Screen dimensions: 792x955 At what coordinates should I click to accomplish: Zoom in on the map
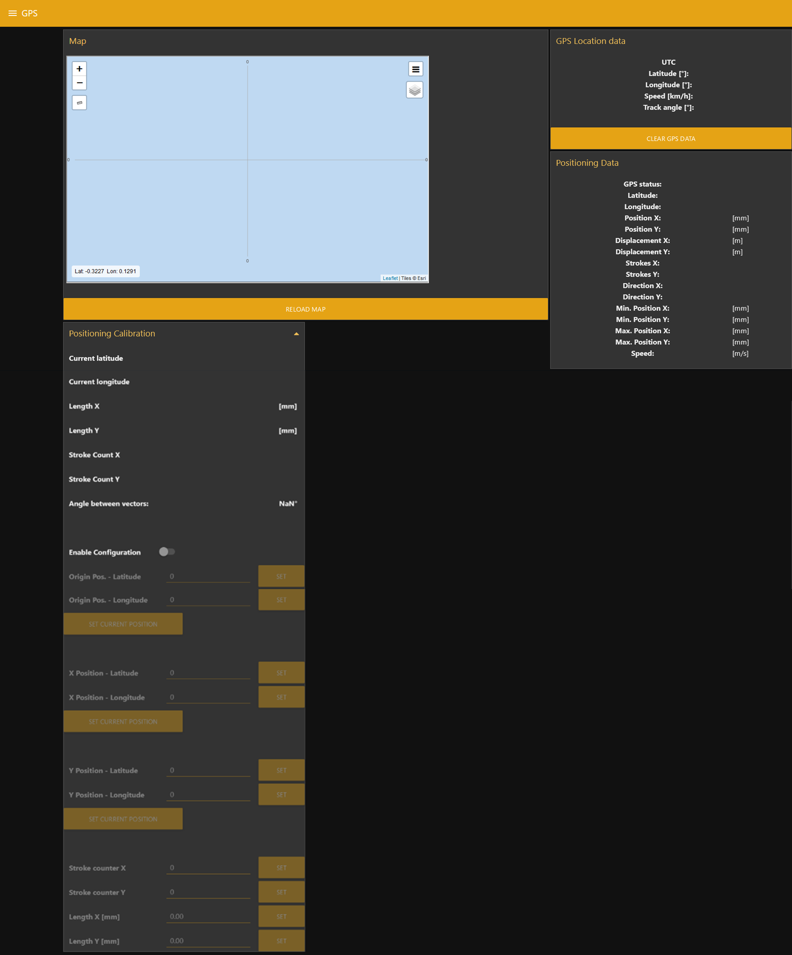(x=80, y=69)
